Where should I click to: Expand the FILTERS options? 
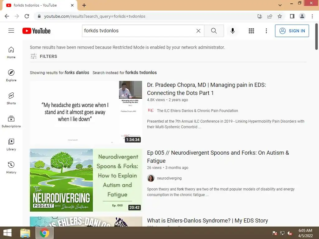[44, 56]
